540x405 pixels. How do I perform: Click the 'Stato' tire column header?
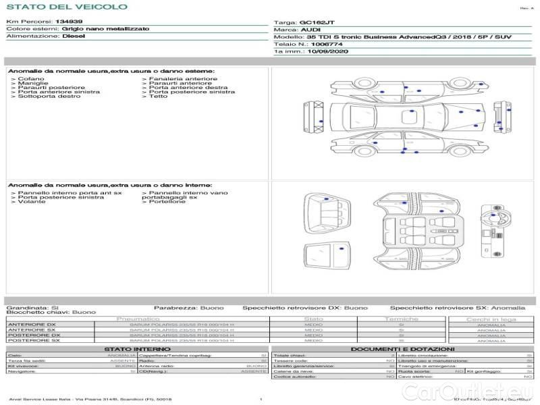[x=314, y=319]
